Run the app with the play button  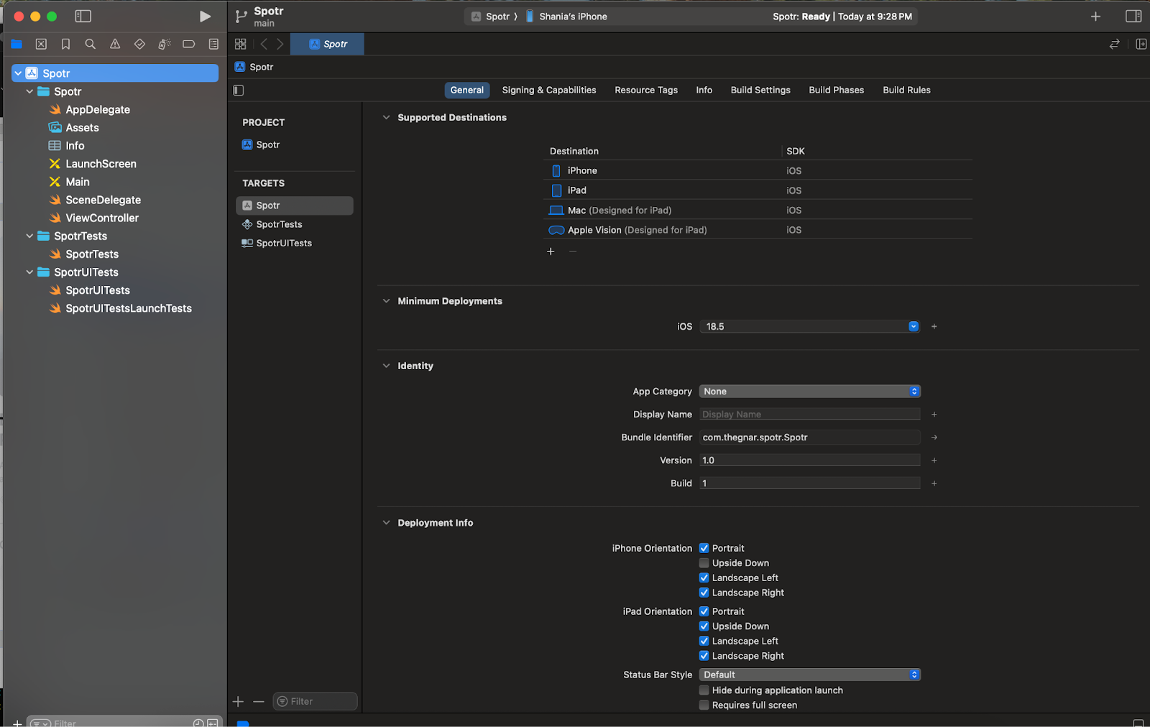[x=205, y=16]
